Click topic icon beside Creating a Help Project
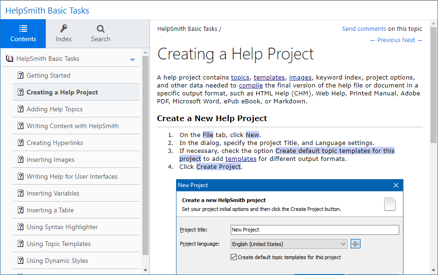Screen dimensions: 438x275 point(21,92)
